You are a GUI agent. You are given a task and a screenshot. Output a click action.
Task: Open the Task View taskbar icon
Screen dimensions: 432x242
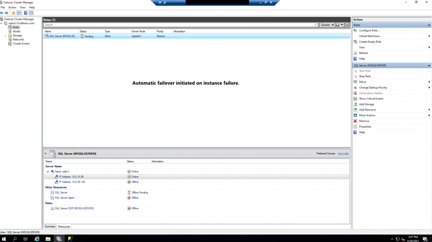pos(25,239)
